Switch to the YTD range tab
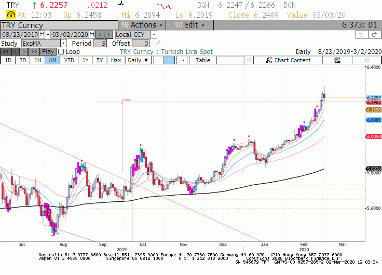This screenshot has width=382, height=275. (x=69, y=60)
